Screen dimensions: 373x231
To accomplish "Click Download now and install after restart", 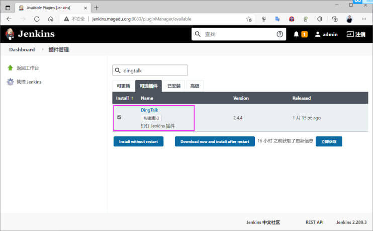I will (215, 141).
